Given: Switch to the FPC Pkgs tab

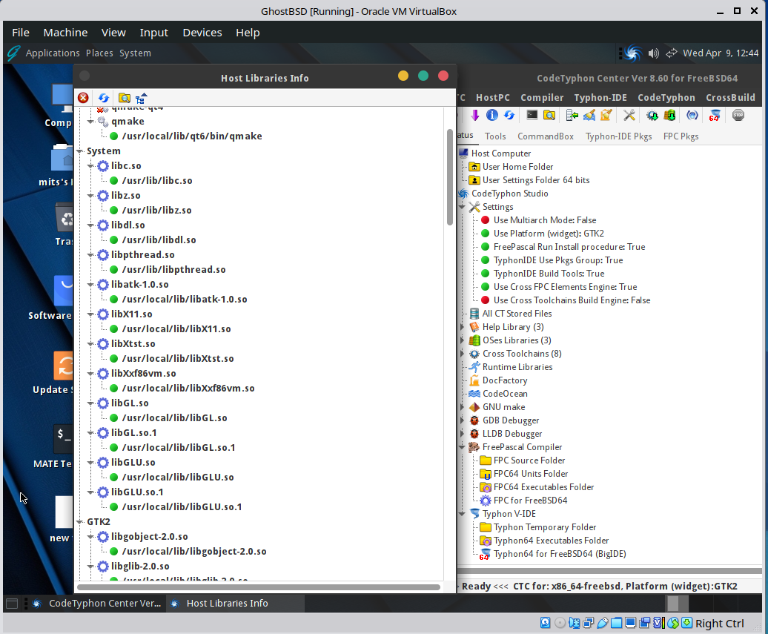Looking at the screenshot, I should point(681,136).
